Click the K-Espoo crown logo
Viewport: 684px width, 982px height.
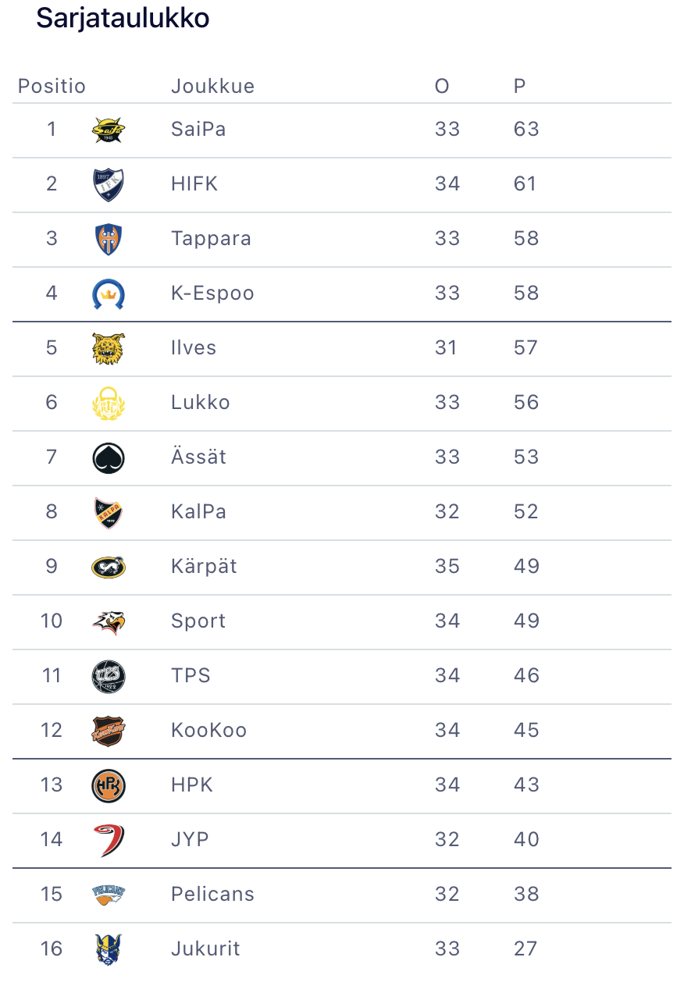point(108,294)
